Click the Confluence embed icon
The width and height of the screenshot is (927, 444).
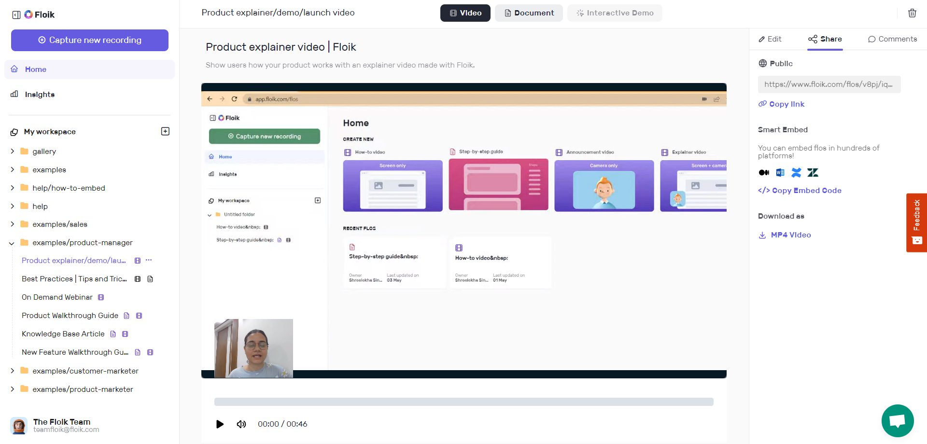click(796, 172)
